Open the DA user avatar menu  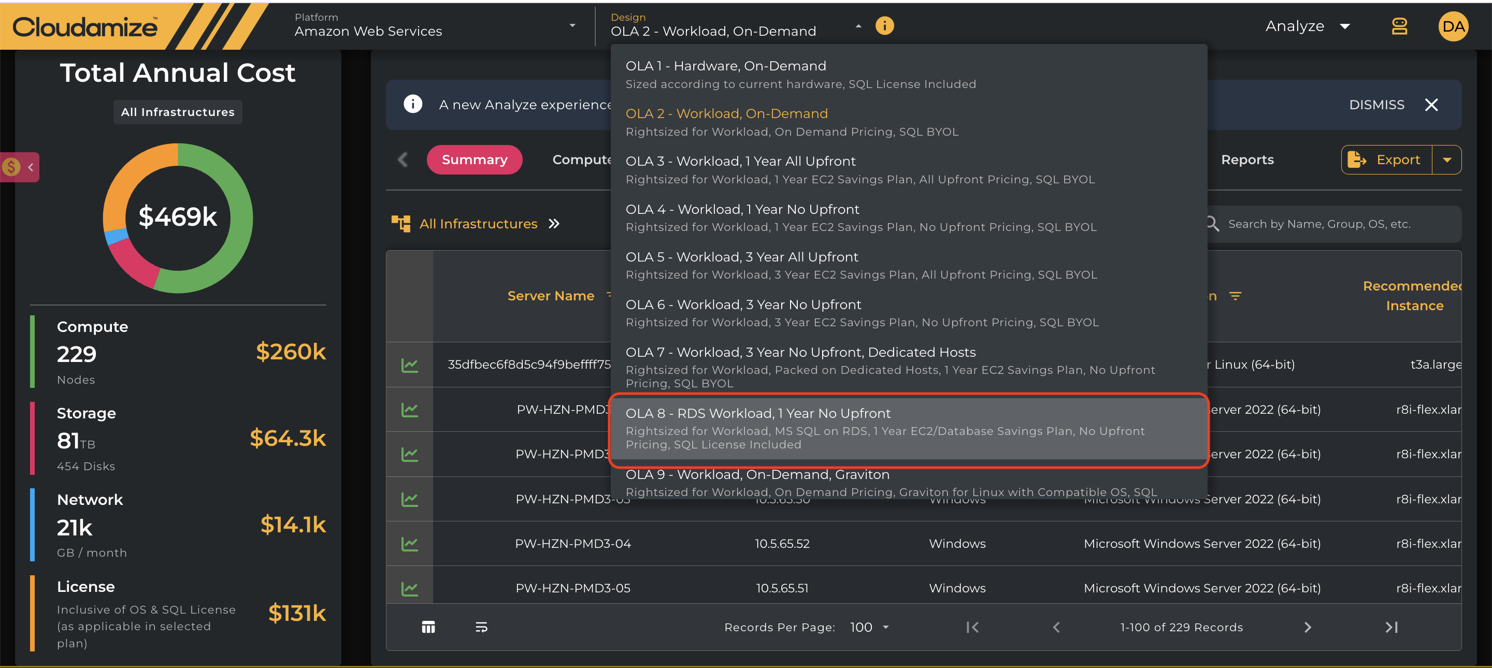[x=1453, y=26]
